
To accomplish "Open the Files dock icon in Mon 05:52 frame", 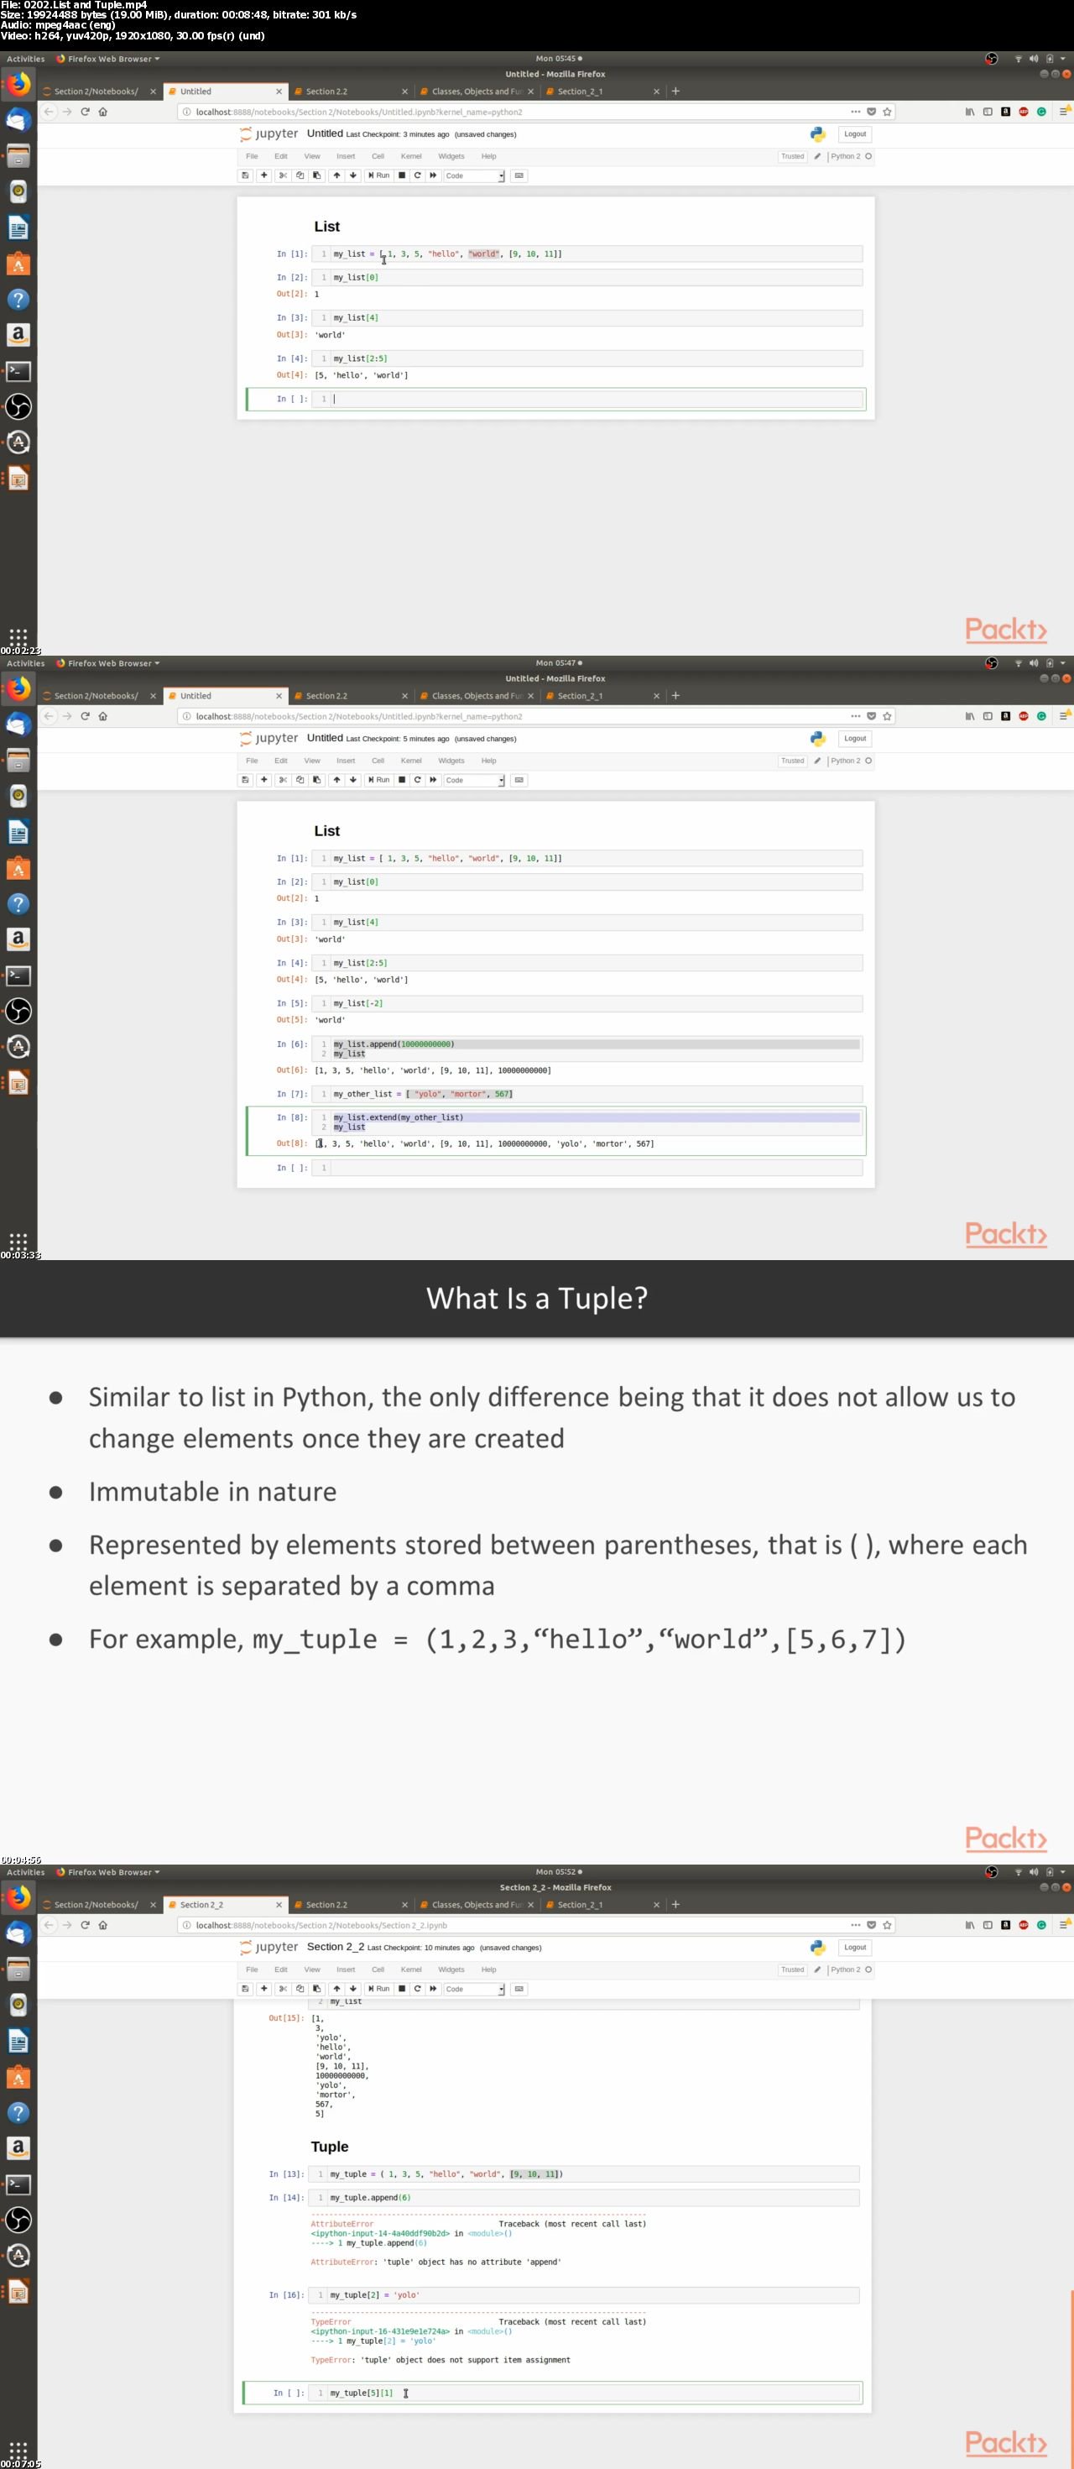I will (x=18, y=1969).
